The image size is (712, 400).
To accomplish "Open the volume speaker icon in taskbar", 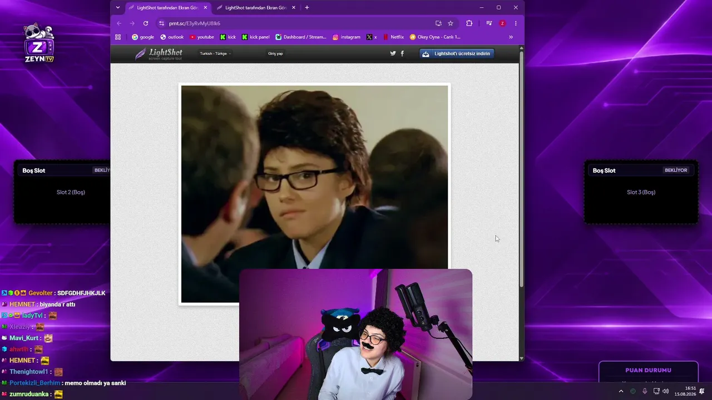I will tap(666, 391).
